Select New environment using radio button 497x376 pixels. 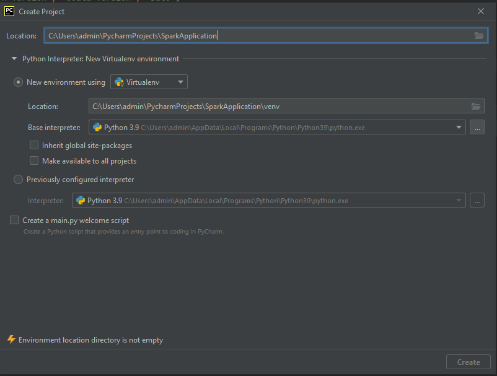coord(19,82)
